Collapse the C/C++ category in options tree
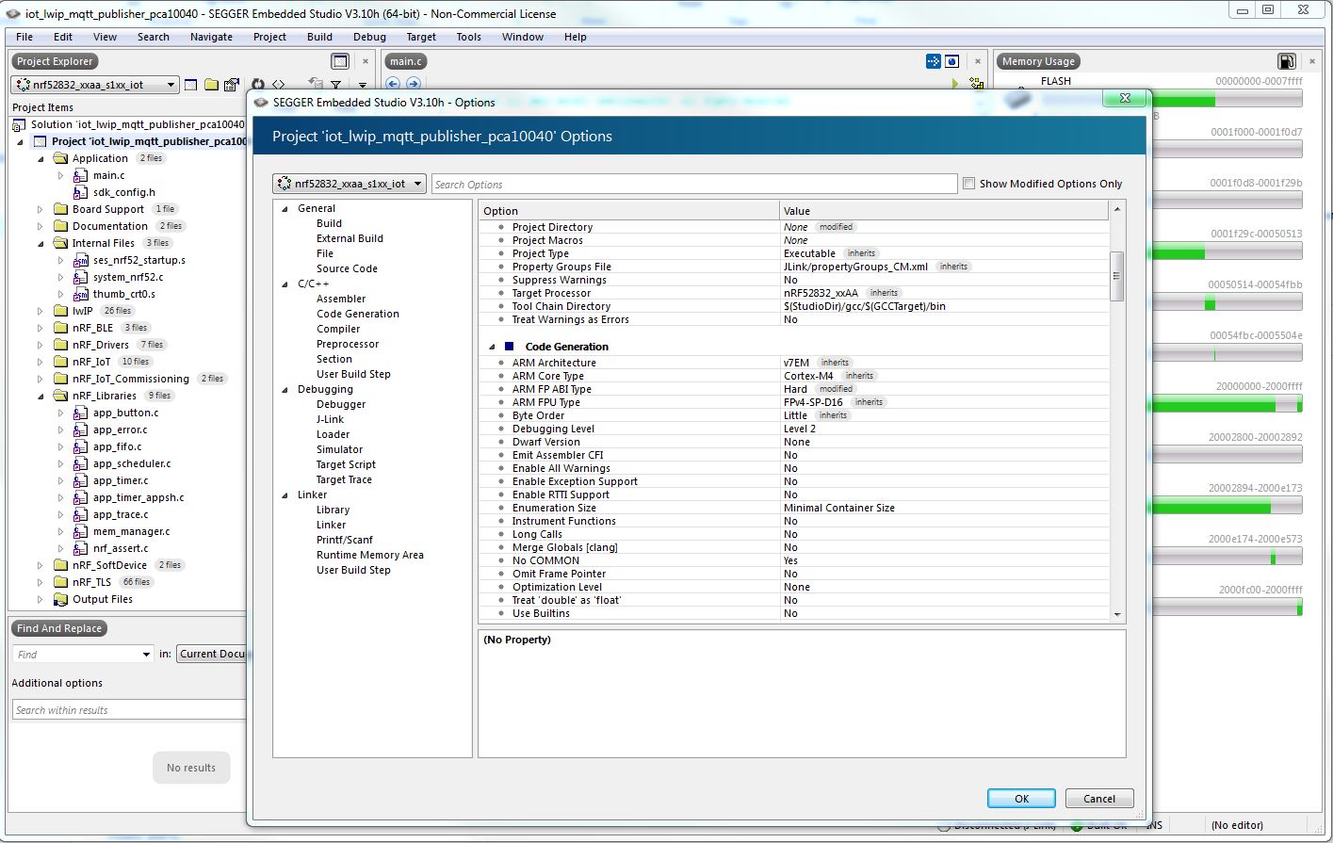This screenshot has width=1333, height=843. pos(284,284)
